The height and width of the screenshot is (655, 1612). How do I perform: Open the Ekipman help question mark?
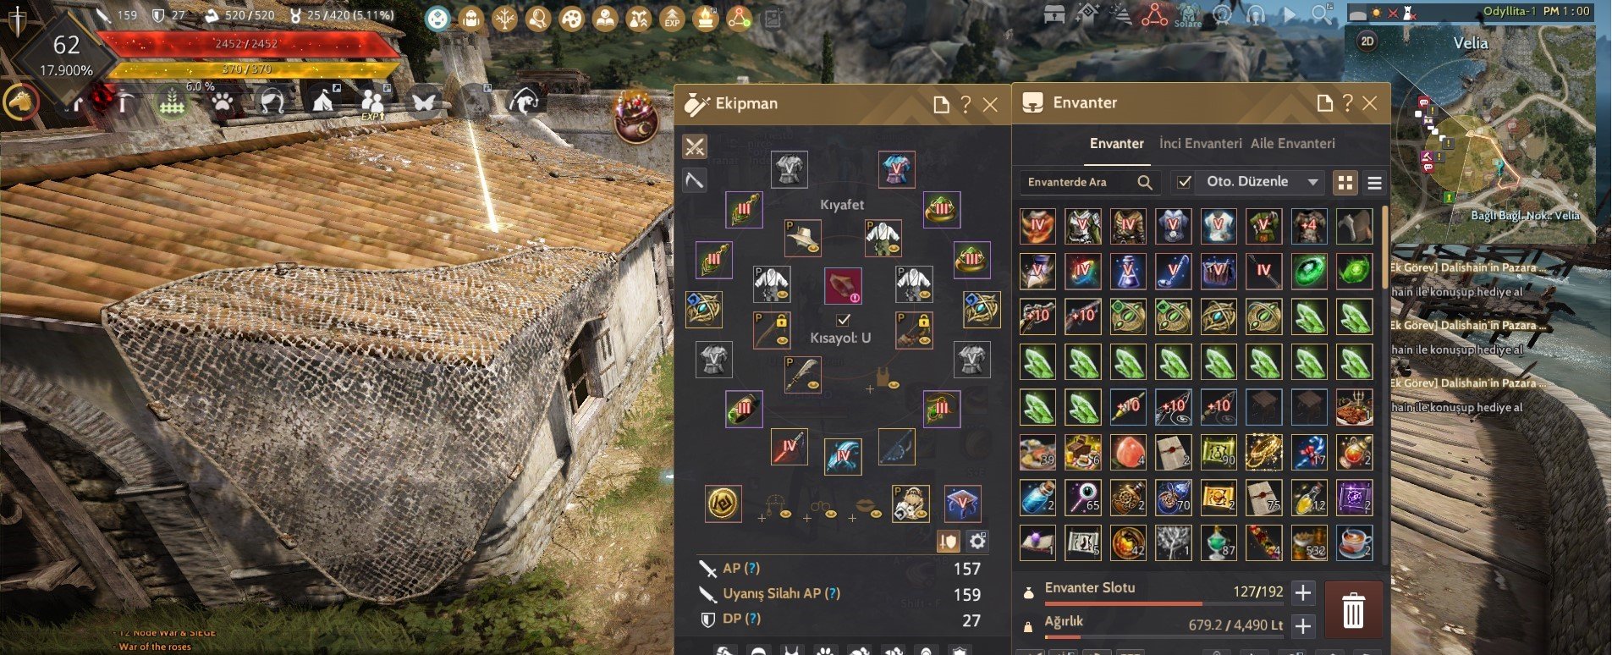pyautogui.click(x=966, y=104)
